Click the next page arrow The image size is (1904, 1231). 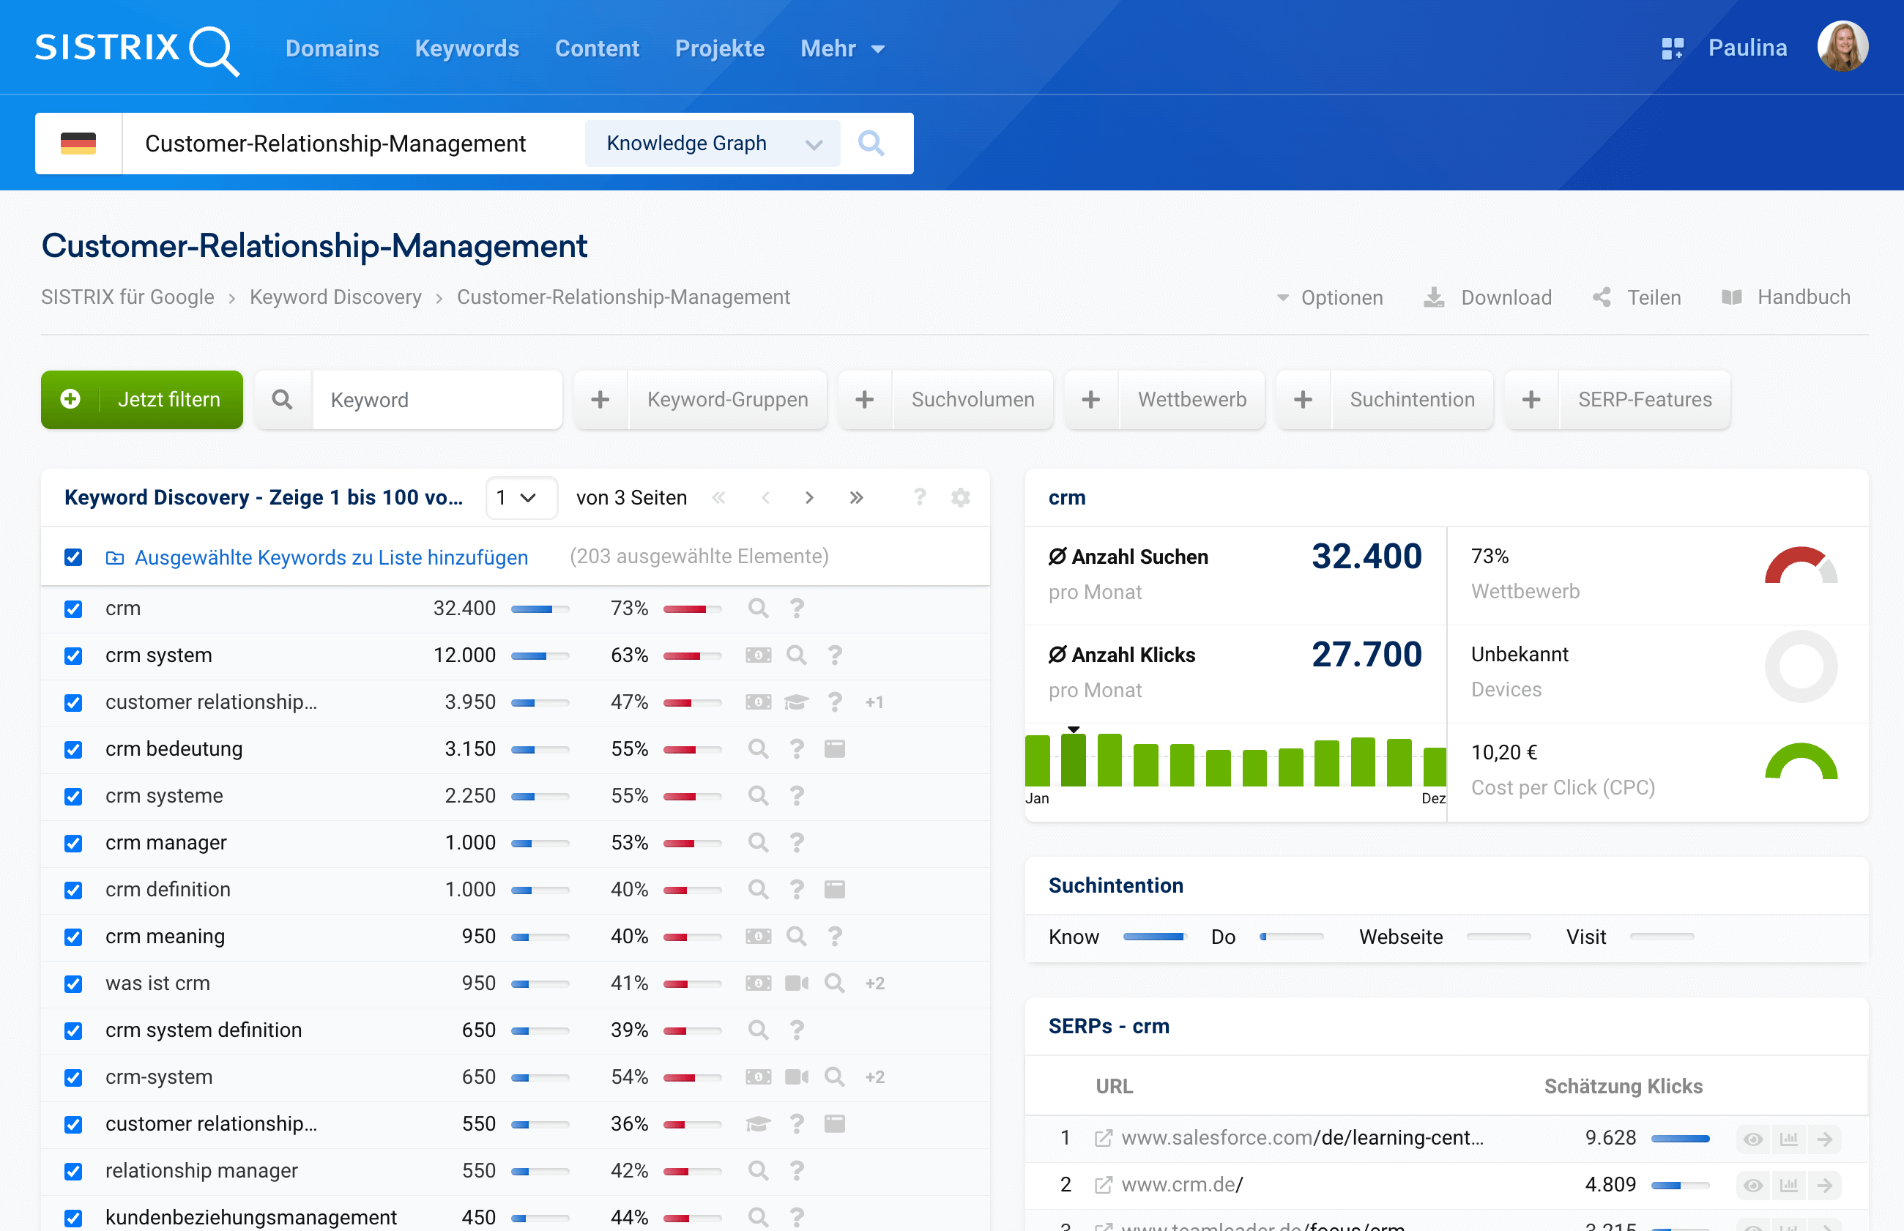tap(809, 498)
